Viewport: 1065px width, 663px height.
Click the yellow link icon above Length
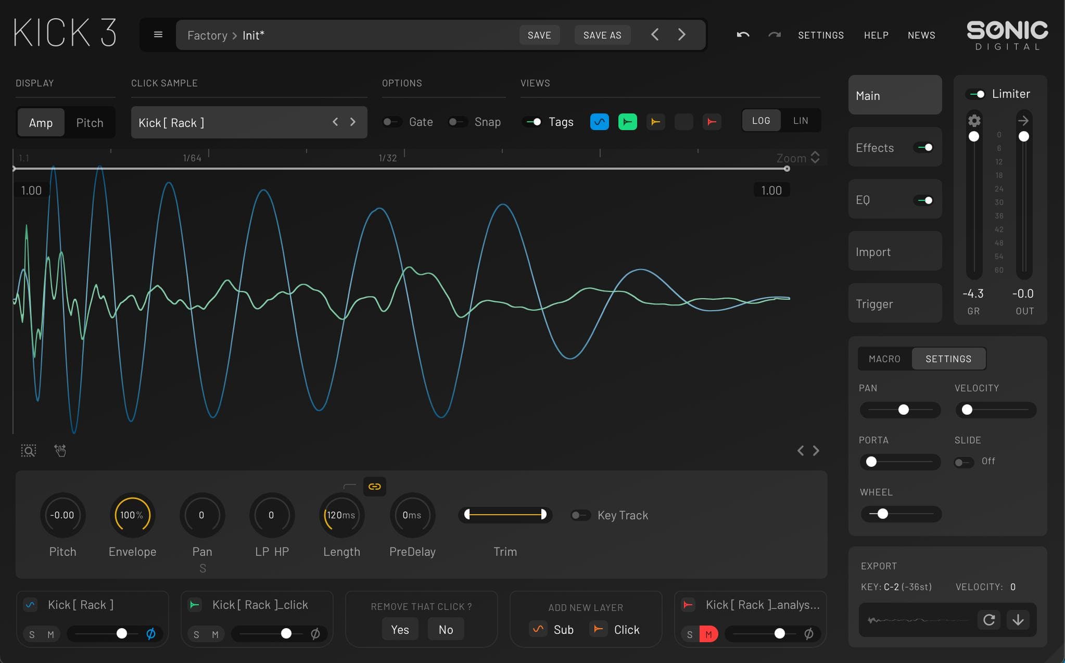pyautogui.click(x=374, y=487)
